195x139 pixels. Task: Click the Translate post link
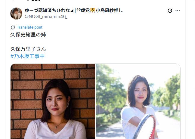pyautogui.click(x=29, y=27)
